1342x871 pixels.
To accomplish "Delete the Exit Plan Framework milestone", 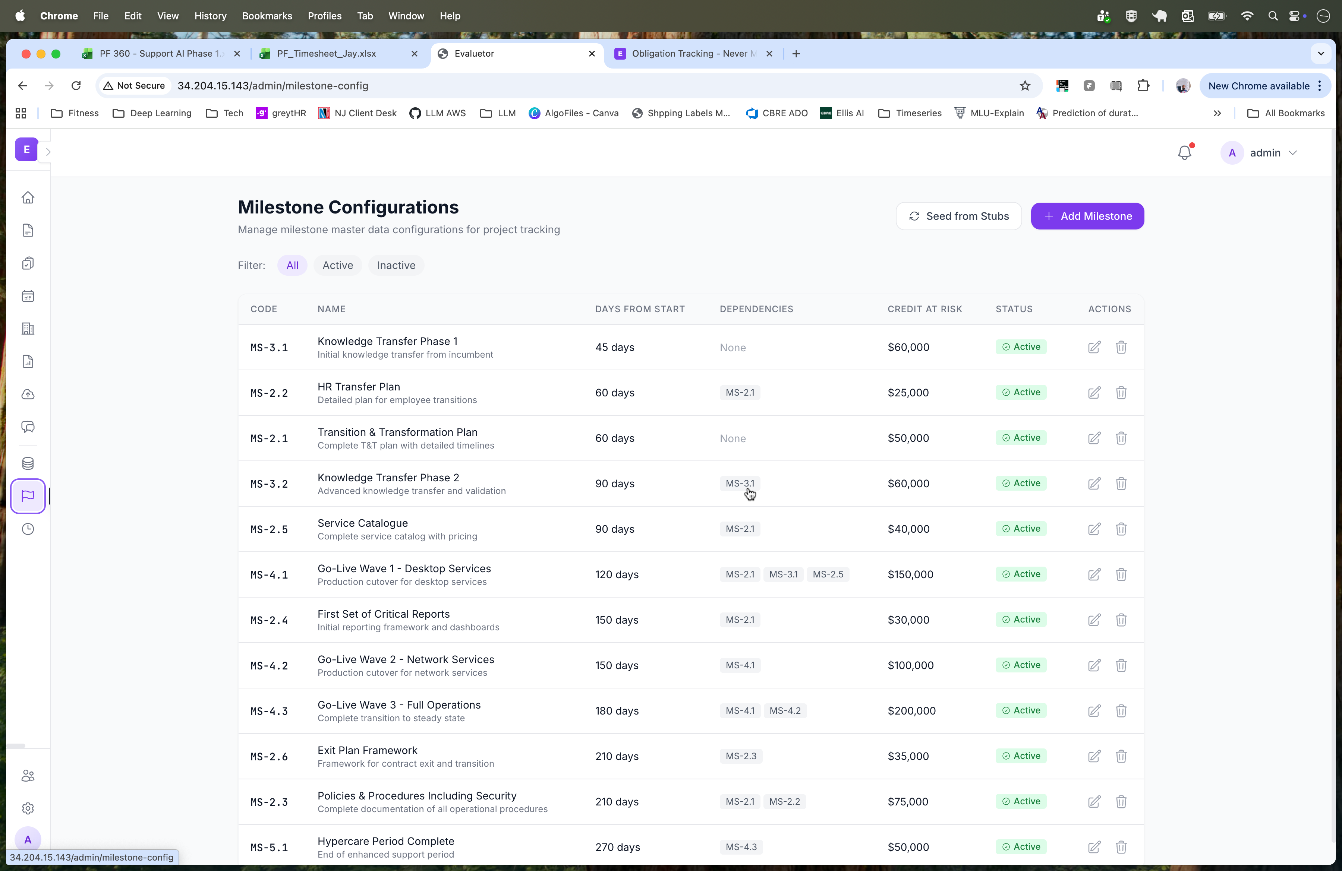I will (x=1121, y=756).
